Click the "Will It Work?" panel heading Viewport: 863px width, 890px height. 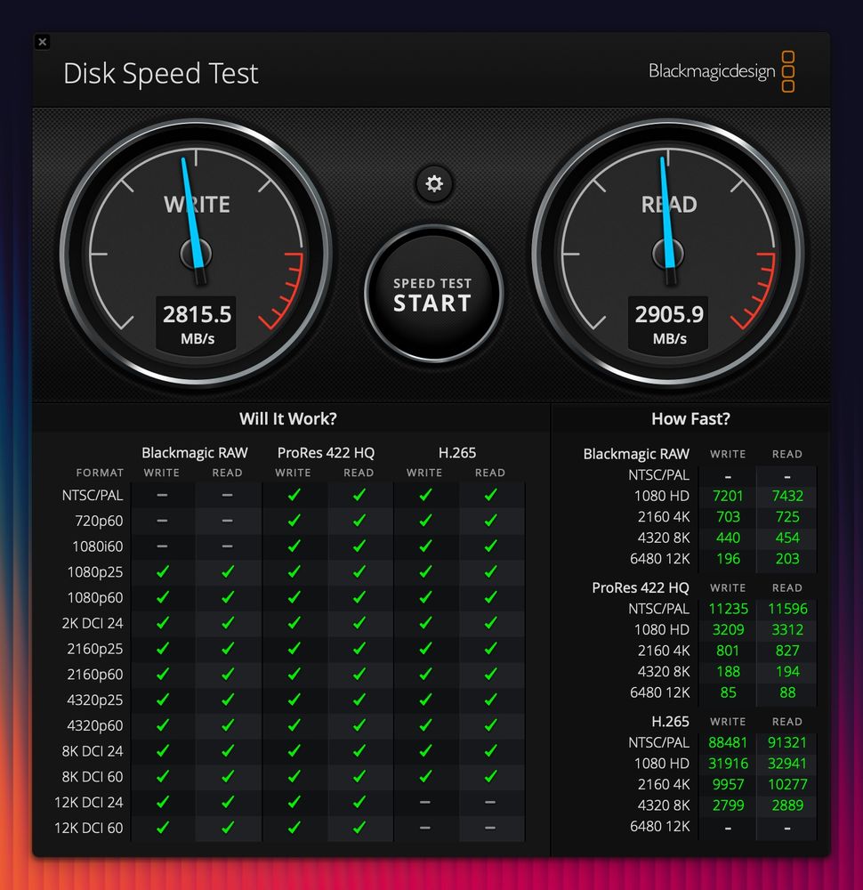coord(287,419)
